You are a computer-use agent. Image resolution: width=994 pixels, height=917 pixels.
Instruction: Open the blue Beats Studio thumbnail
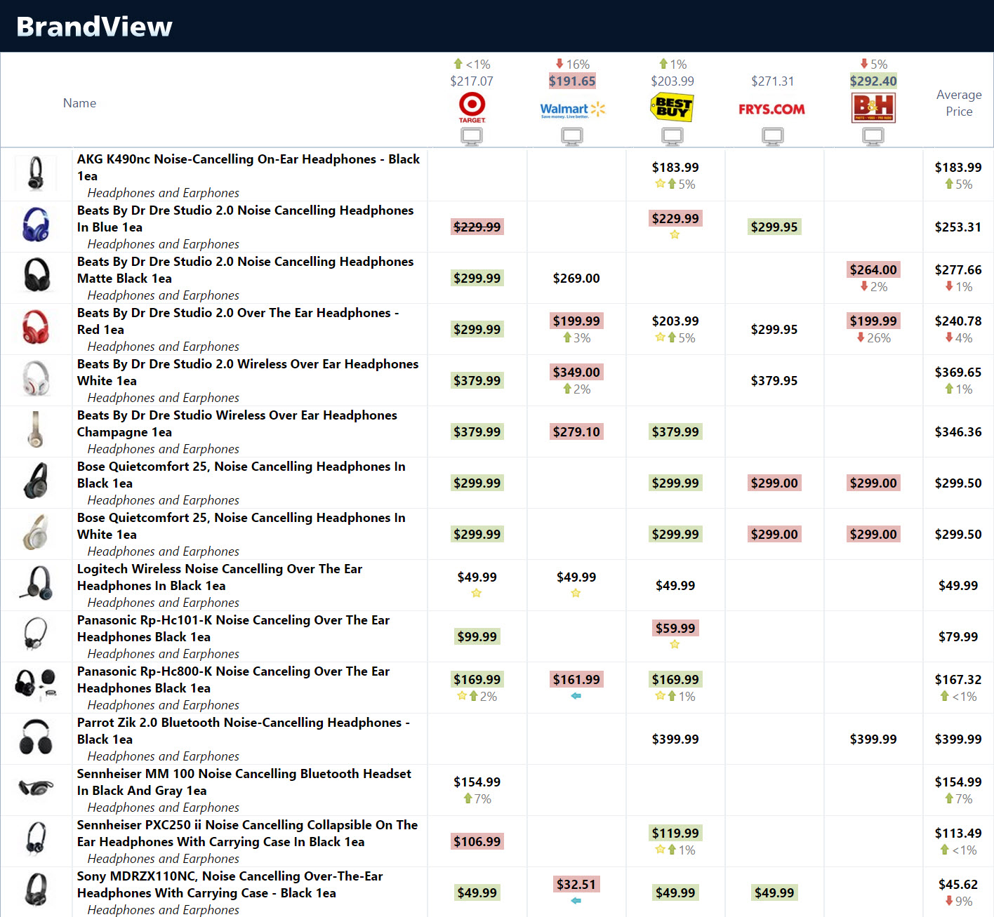coord(35,225)
